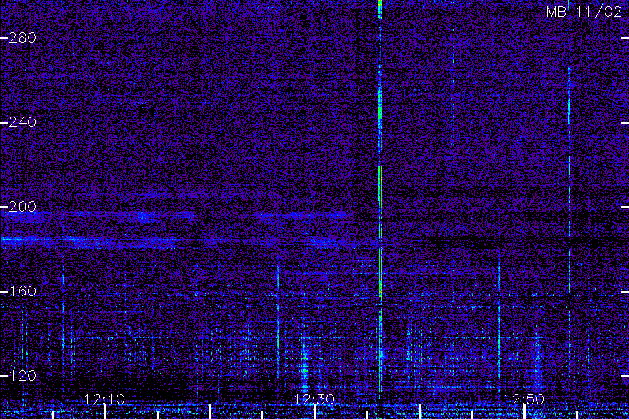Screen dimensions: 629x419
Task: Click the 120 frequency axis label
Action: tap(22, 376)
